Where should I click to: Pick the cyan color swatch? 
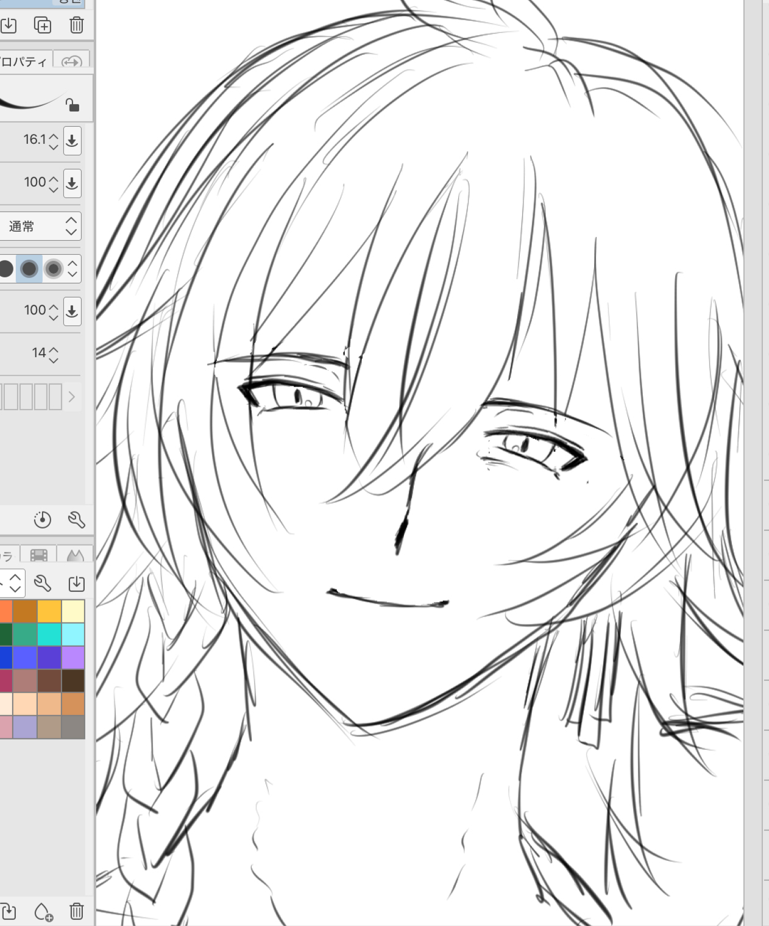[x=49, y=635]
